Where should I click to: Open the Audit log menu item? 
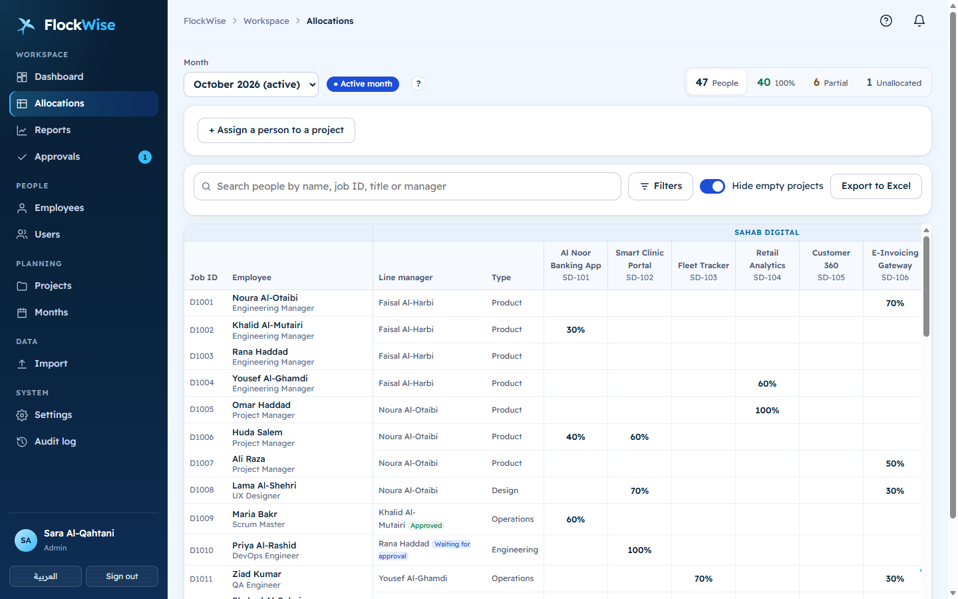tap(84, 442)
